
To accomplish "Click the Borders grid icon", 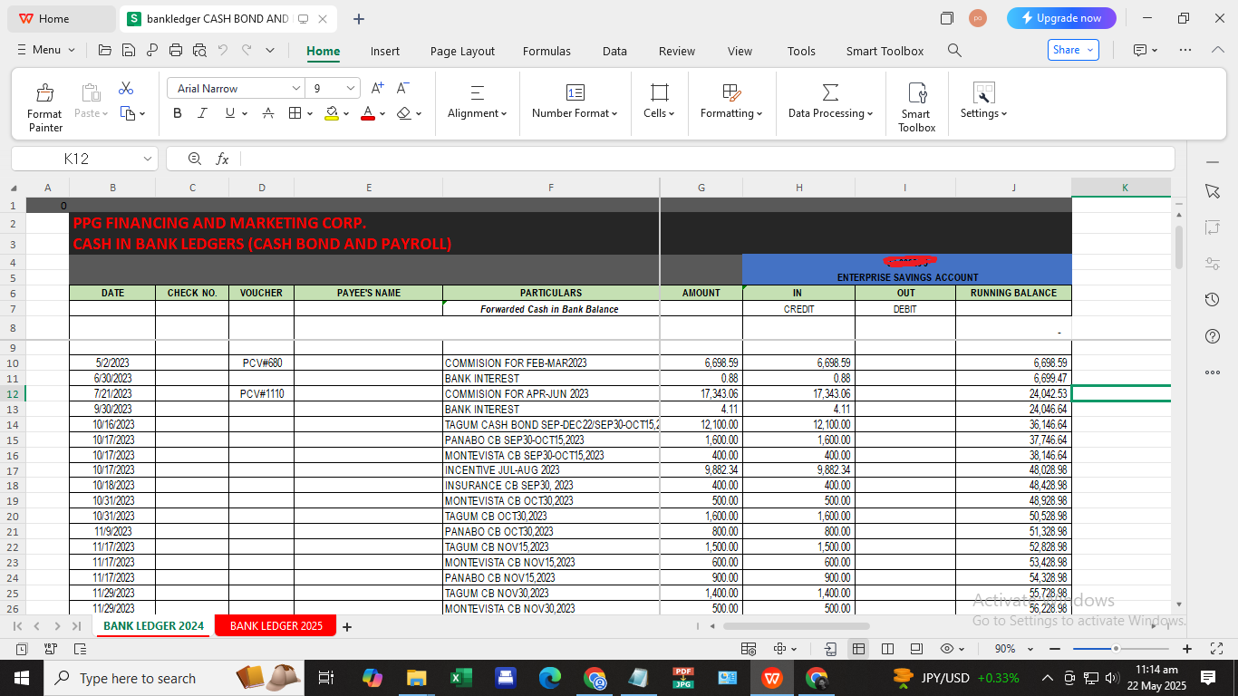I will click(x=295, y=113).
